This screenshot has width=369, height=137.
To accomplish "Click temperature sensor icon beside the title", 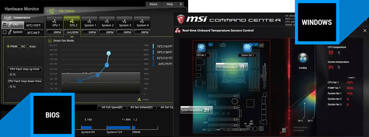I will coord(178,30).
